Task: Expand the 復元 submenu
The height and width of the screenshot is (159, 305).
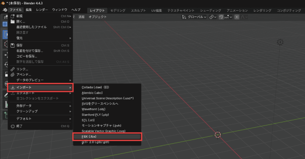Action: [x=40, y=38]
